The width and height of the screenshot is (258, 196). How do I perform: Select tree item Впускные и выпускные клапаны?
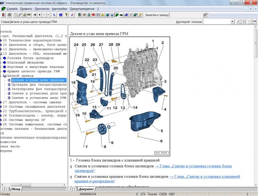tap(35, 67)
